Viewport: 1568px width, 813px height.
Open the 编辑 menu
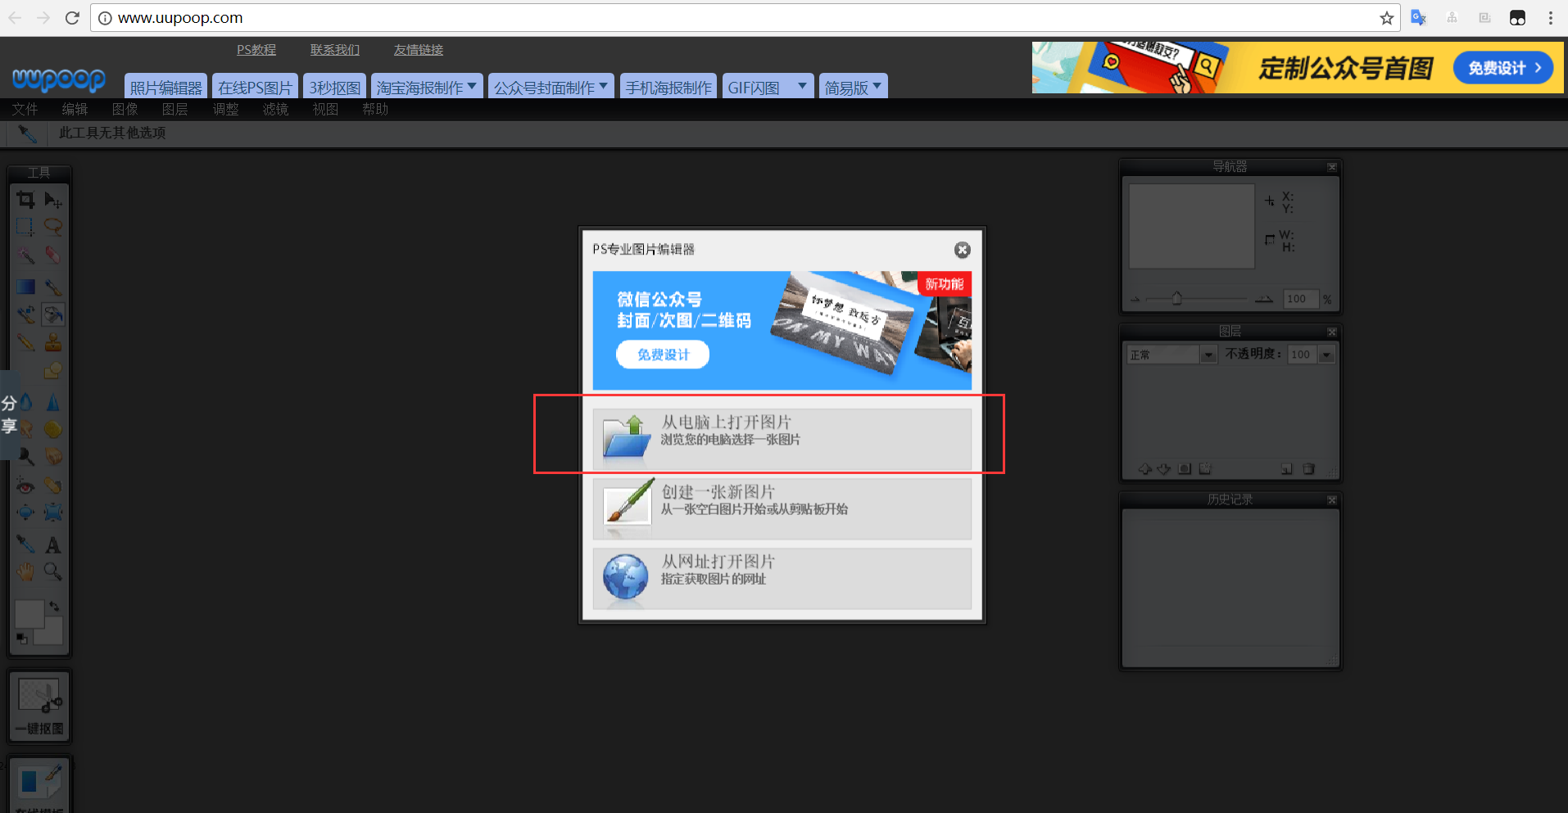click(x=75, y=109)
